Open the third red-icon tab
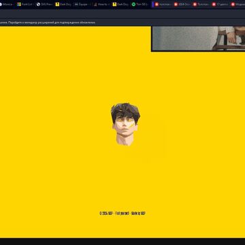 point(201,4)
